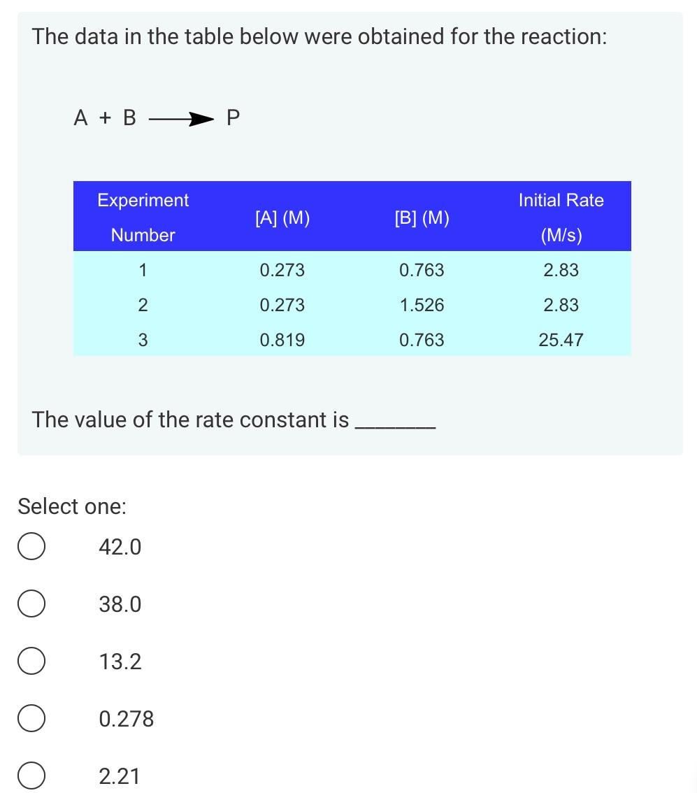Screen dimensions: 697x793
Task: Select the radio button for 42.0
Action: click(31, 547)
